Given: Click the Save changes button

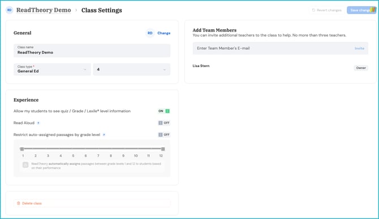Looking at the screenshot, I should [361, 10].
